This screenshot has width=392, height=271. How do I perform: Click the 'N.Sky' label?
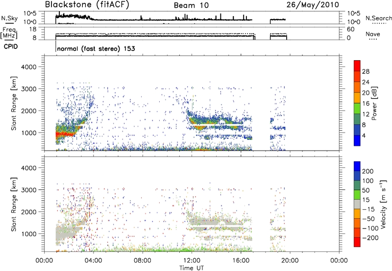9,19
